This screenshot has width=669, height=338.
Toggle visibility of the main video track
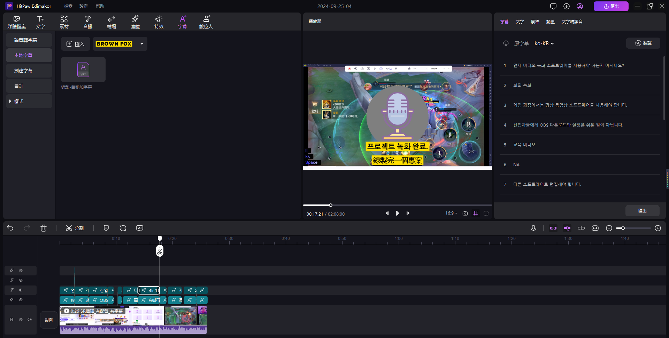coord(21,320)
